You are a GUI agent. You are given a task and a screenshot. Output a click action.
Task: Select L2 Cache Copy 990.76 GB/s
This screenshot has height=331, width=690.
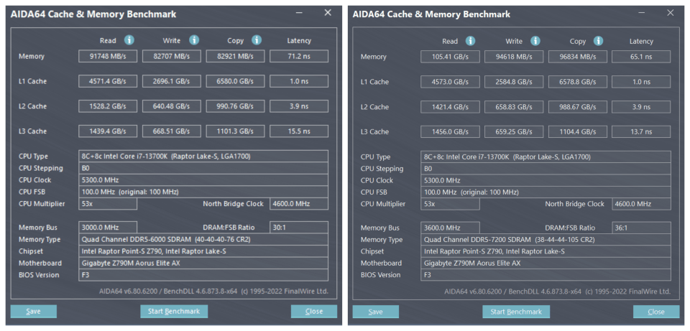click(x=236, y=106)
